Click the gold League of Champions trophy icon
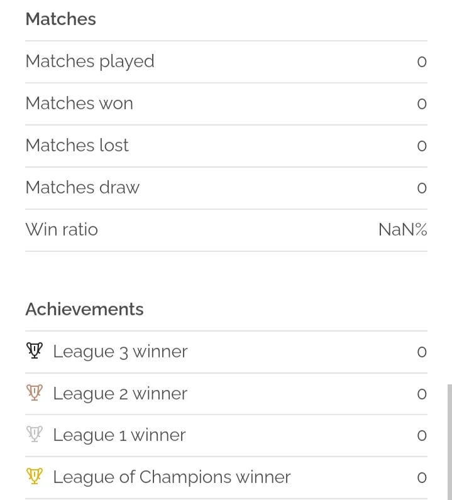Screen dimensions: 452x500 click(x=35, y=476)
